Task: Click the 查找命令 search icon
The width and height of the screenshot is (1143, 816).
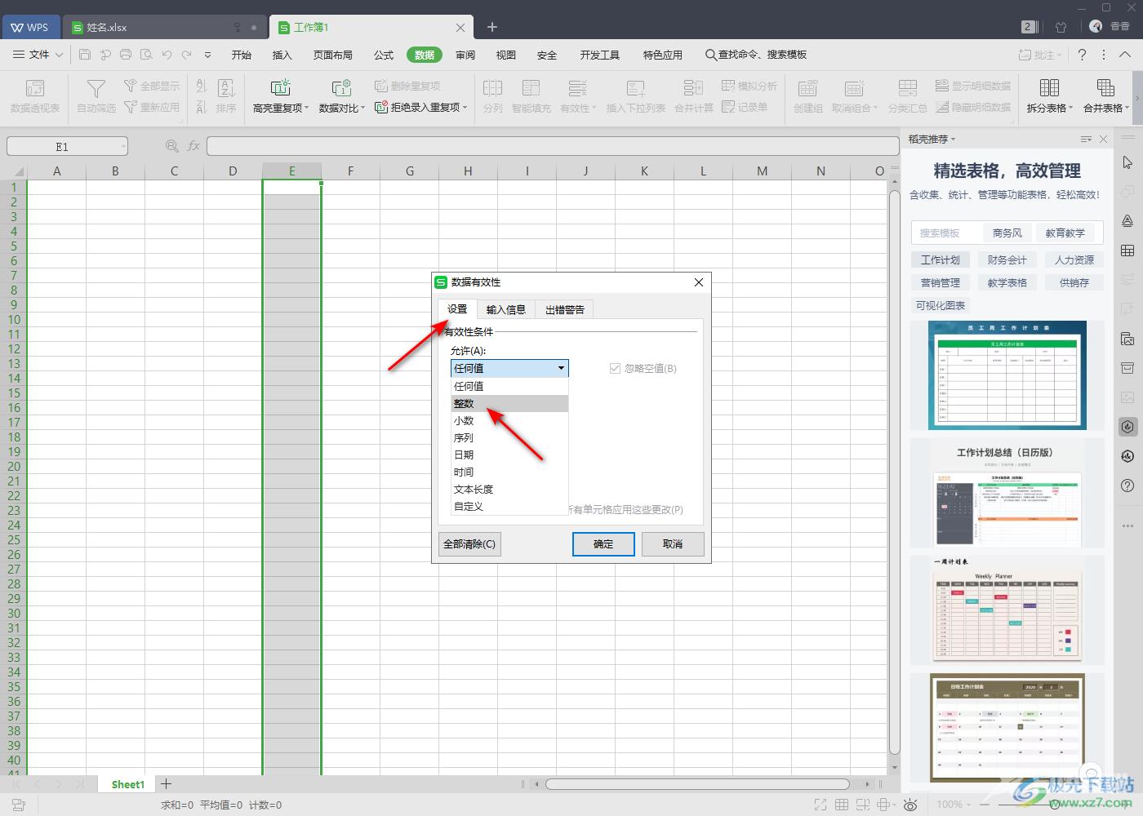Action: 710,55
